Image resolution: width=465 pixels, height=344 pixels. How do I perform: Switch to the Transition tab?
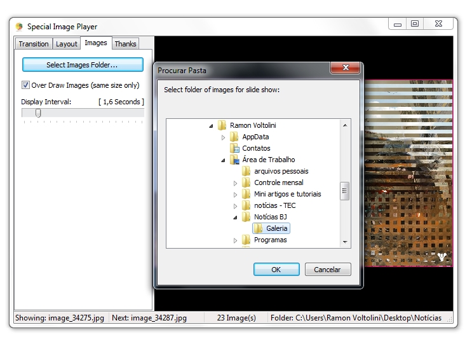[x=34, y=44]
